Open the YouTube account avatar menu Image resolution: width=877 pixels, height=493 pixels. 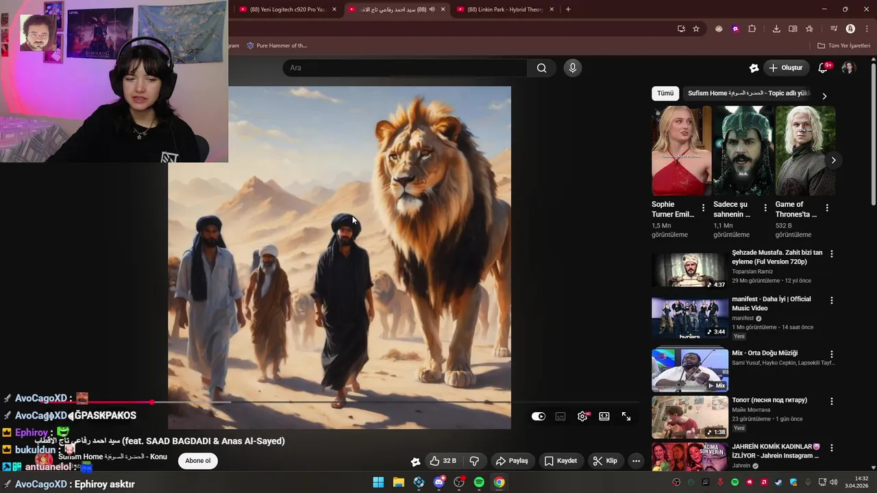point(848,68)
